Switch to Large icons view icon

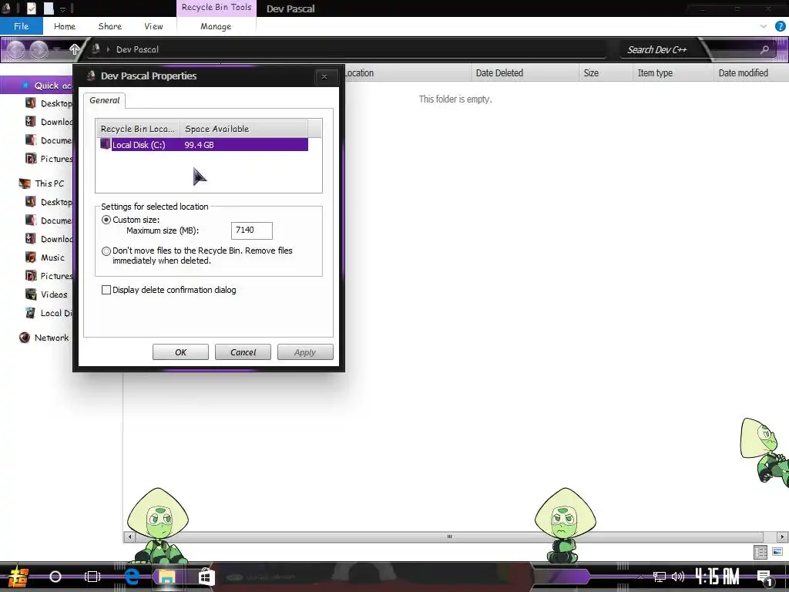(777, 552)
